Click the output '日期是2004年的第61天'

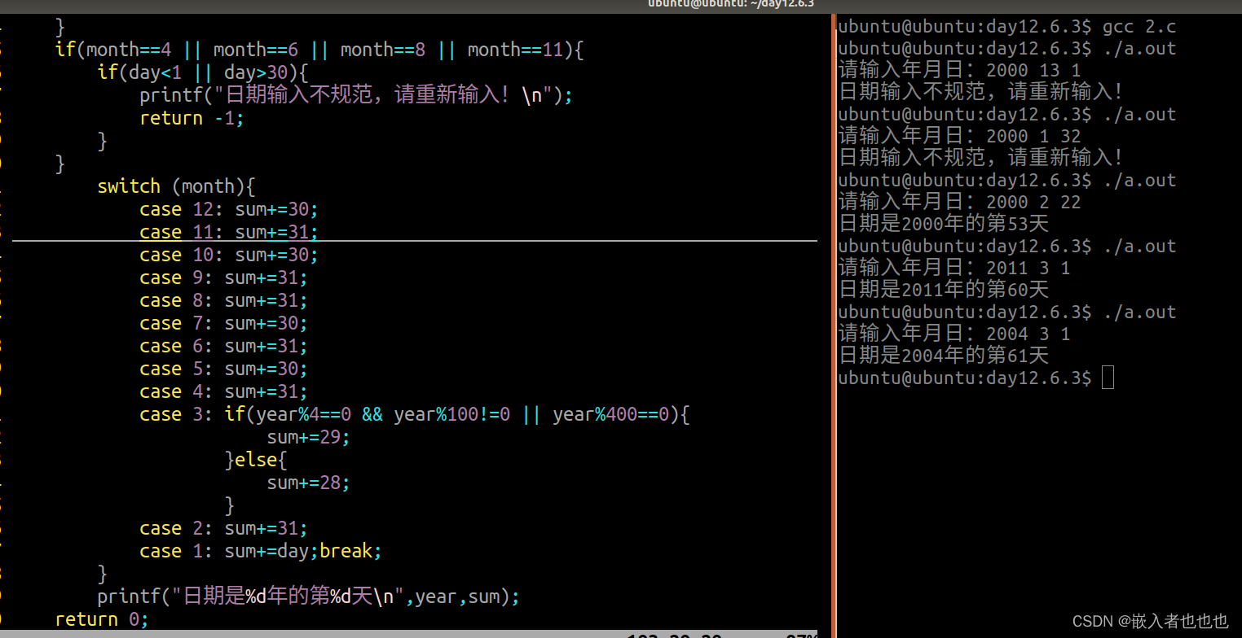point(941,355)
